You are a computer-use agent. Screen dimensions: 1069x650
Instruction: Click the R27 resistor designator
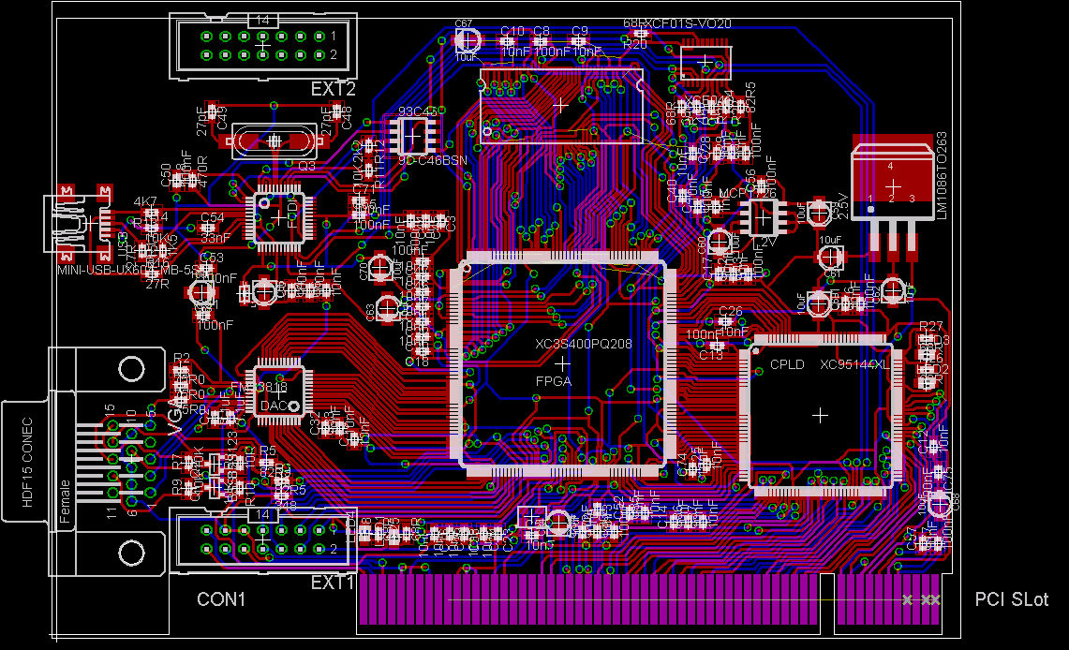coord(931,326)
